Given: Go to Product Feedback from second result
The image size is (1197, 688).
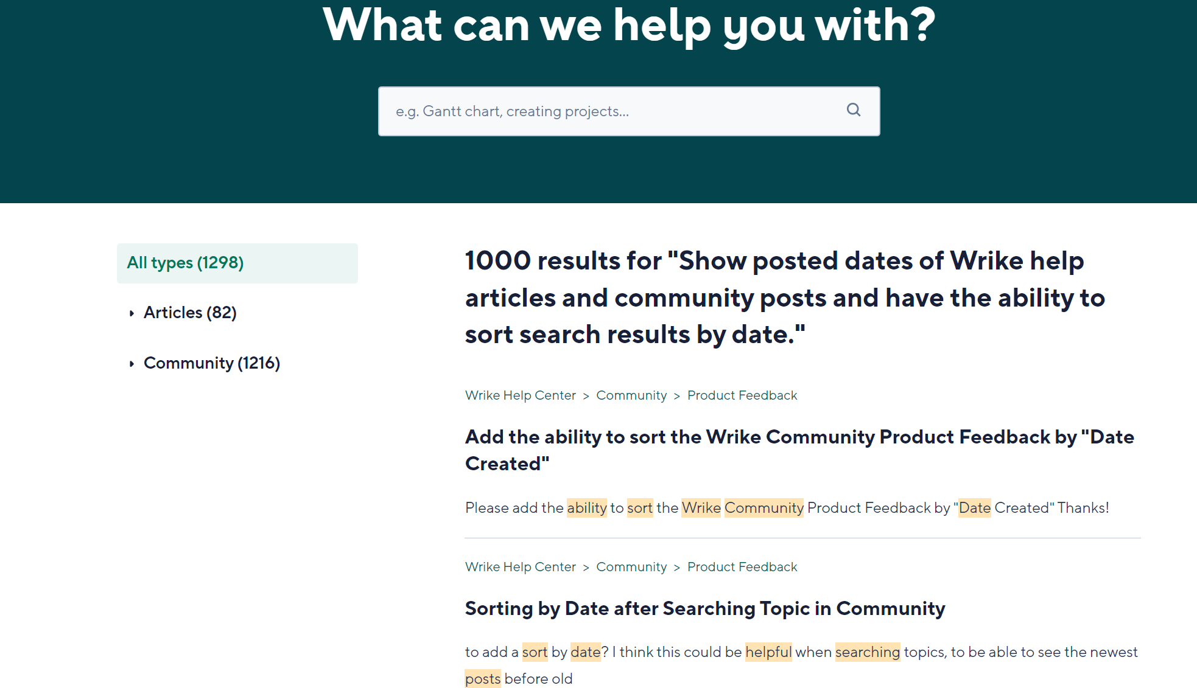Looking at the screenshot, I should pos(742,567).
